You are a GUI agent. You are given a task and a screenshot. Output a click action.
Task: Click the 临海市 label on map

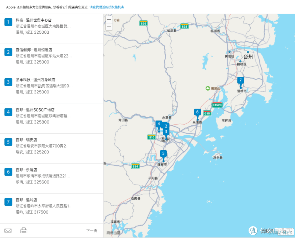pos(215,31)
